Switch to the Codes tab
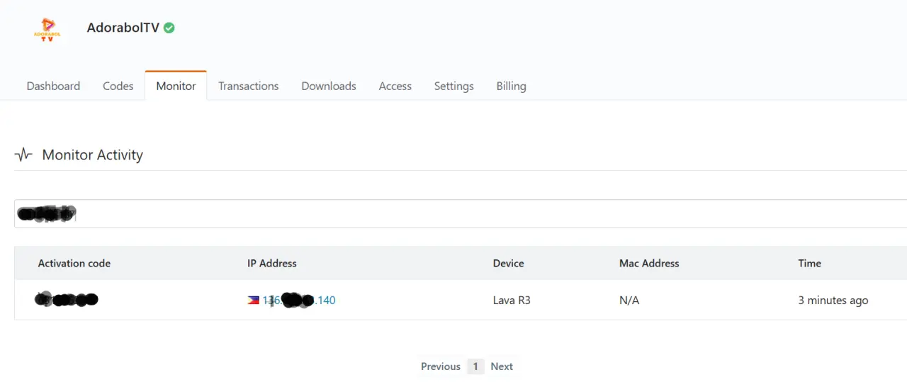 118,86
